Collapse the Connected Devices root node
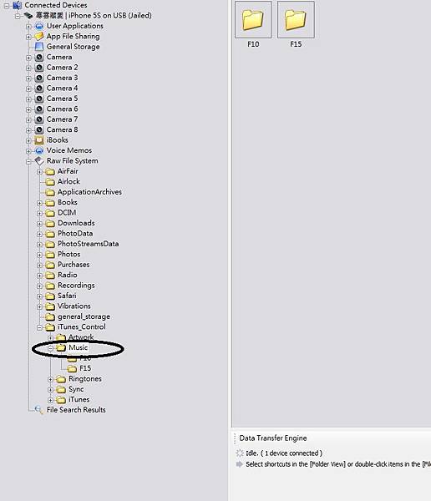Screen dimensions: 431x501 (7, 6)
